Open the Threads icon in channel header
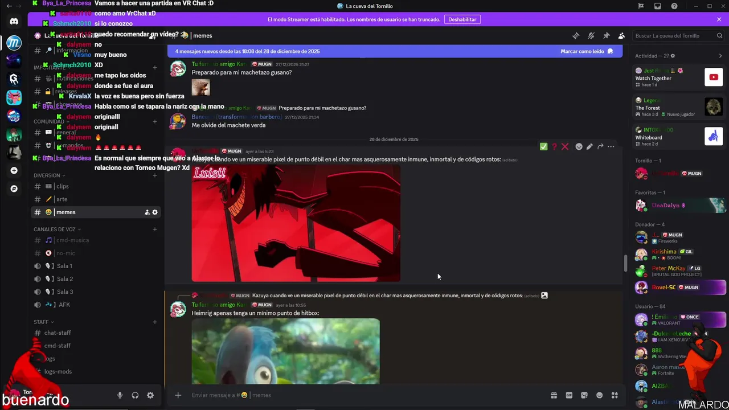 click(576, 35)
